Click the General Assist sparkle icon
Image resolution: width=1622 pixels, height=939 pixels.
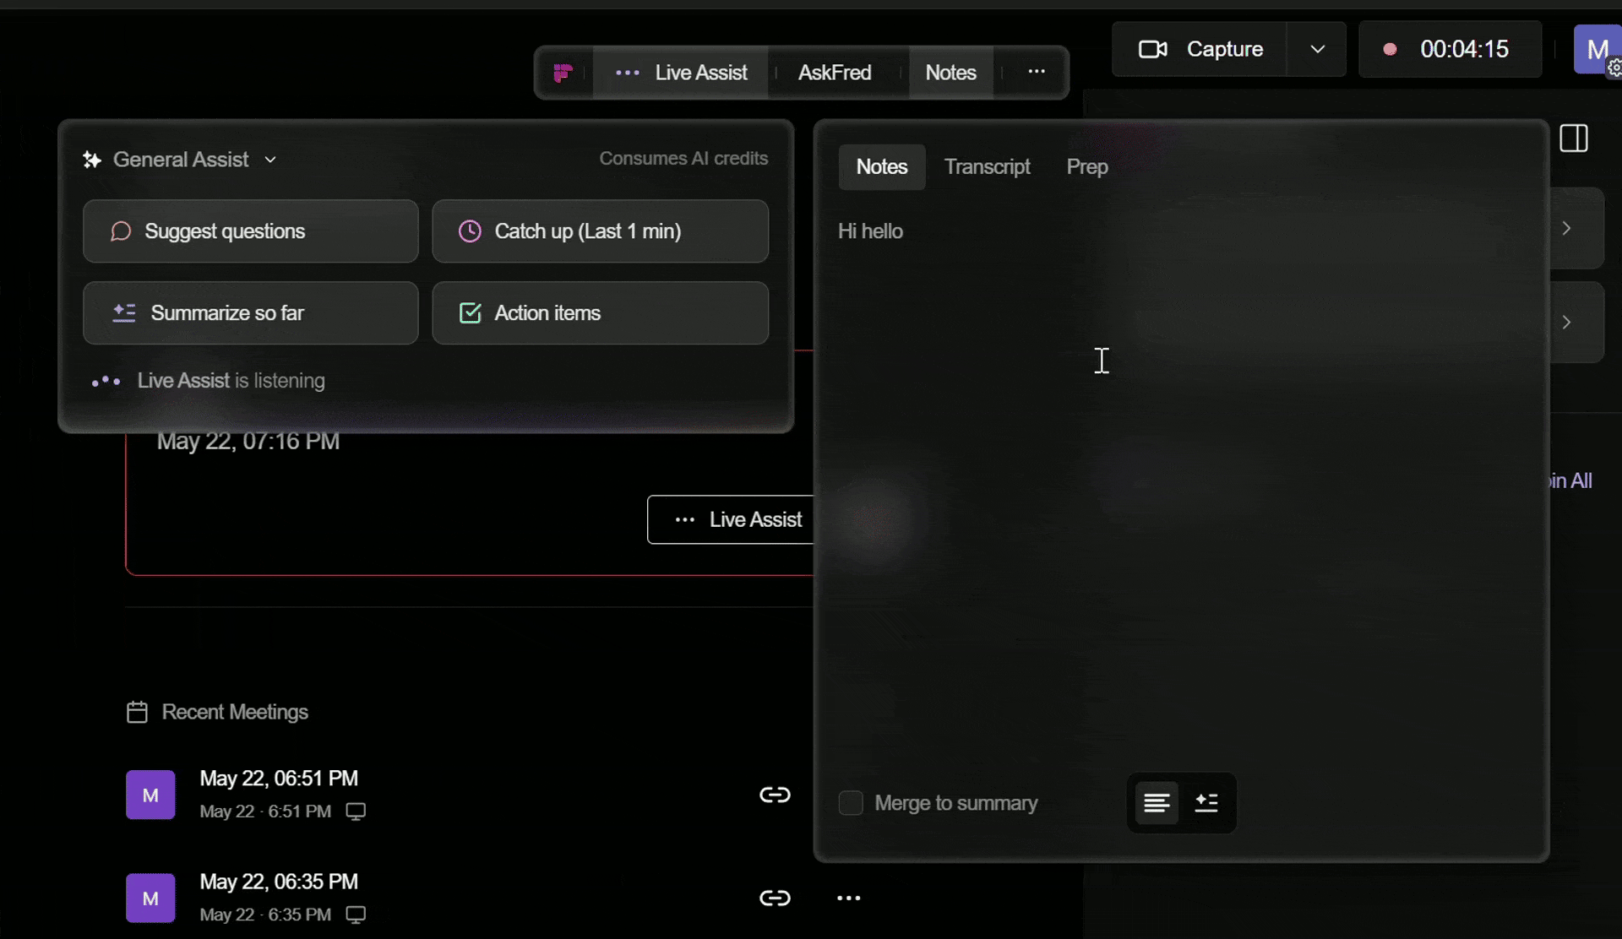tap(92, 160)
